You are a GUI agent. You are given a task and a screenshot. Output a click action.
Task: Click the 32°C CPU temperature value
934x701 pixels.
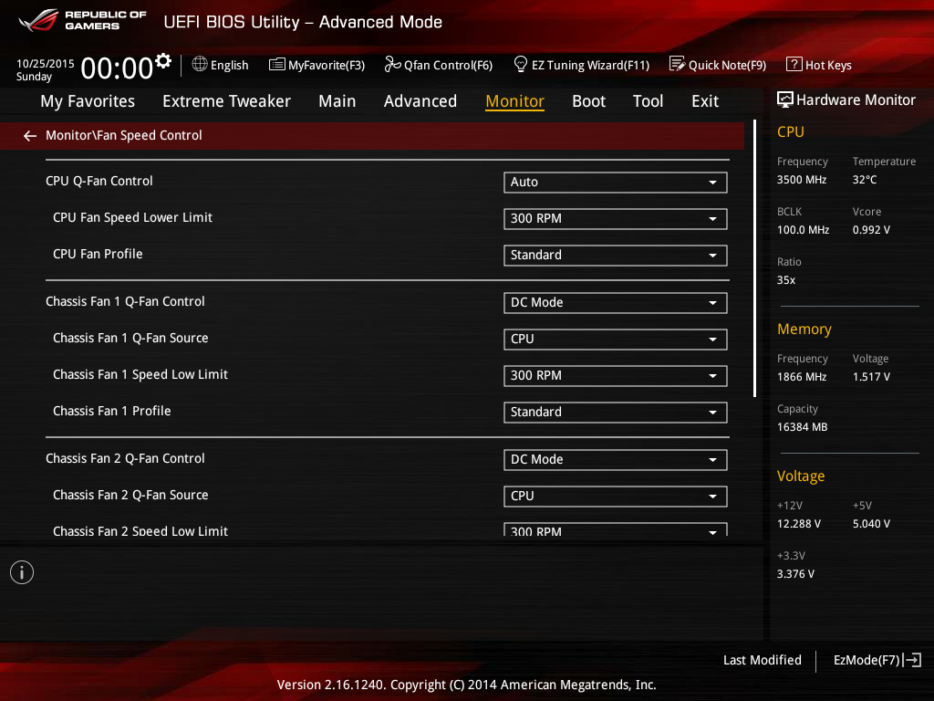point(865,180)
